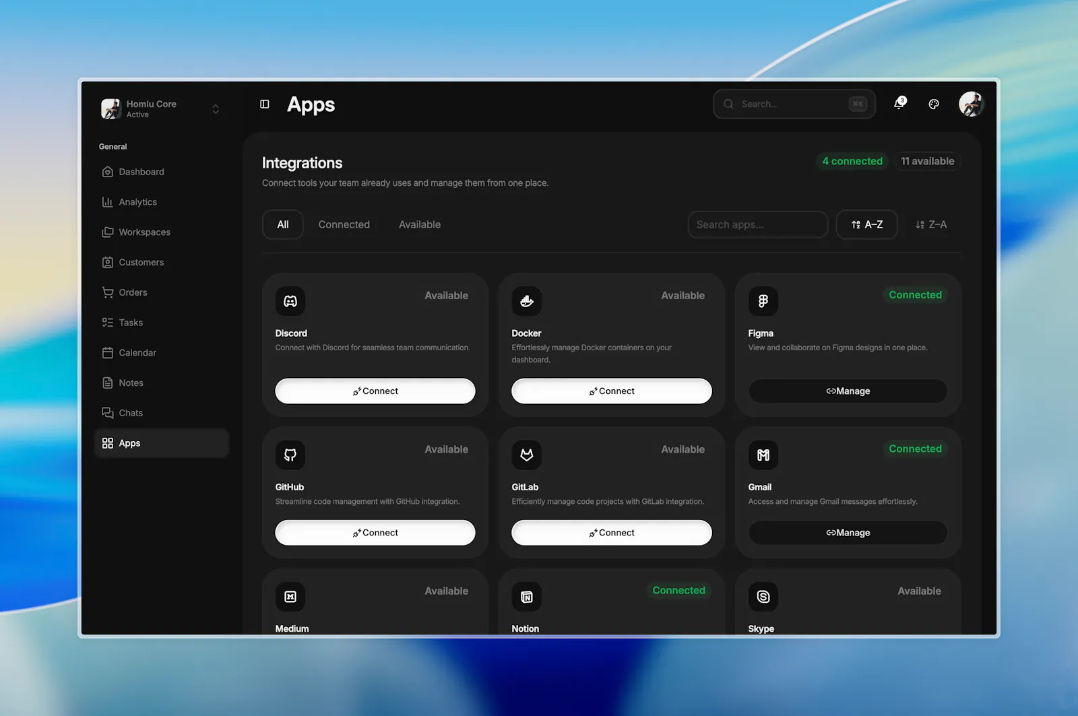Click the GitLab app icon
The width and height of the screenshot is (1078, 716).
(527, 455)
